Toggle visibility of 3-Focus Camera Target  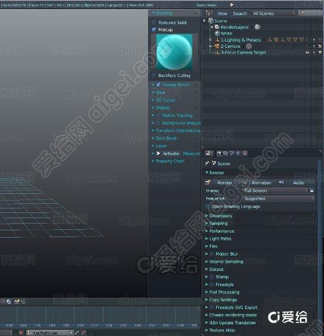point(307,53)
